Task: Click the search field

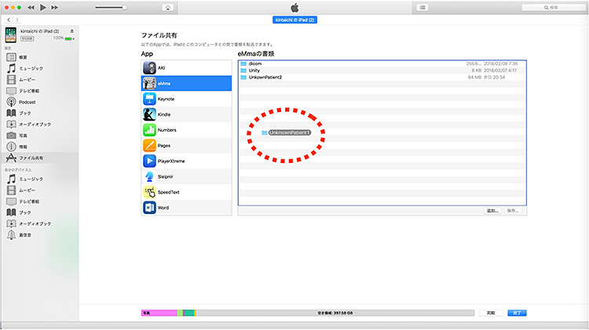Action: click(554, 8)
